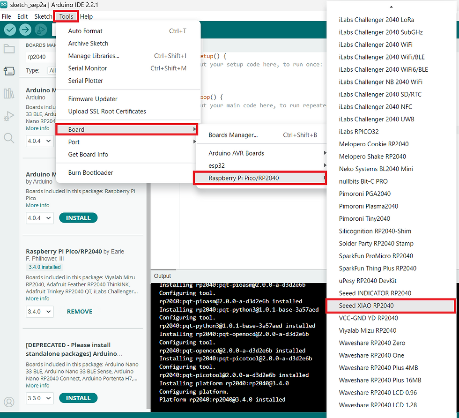Image resolution: width=459 pixels, height=418 pixels.
Task: Launch Serial Monitor from menu
Action: 128,68
